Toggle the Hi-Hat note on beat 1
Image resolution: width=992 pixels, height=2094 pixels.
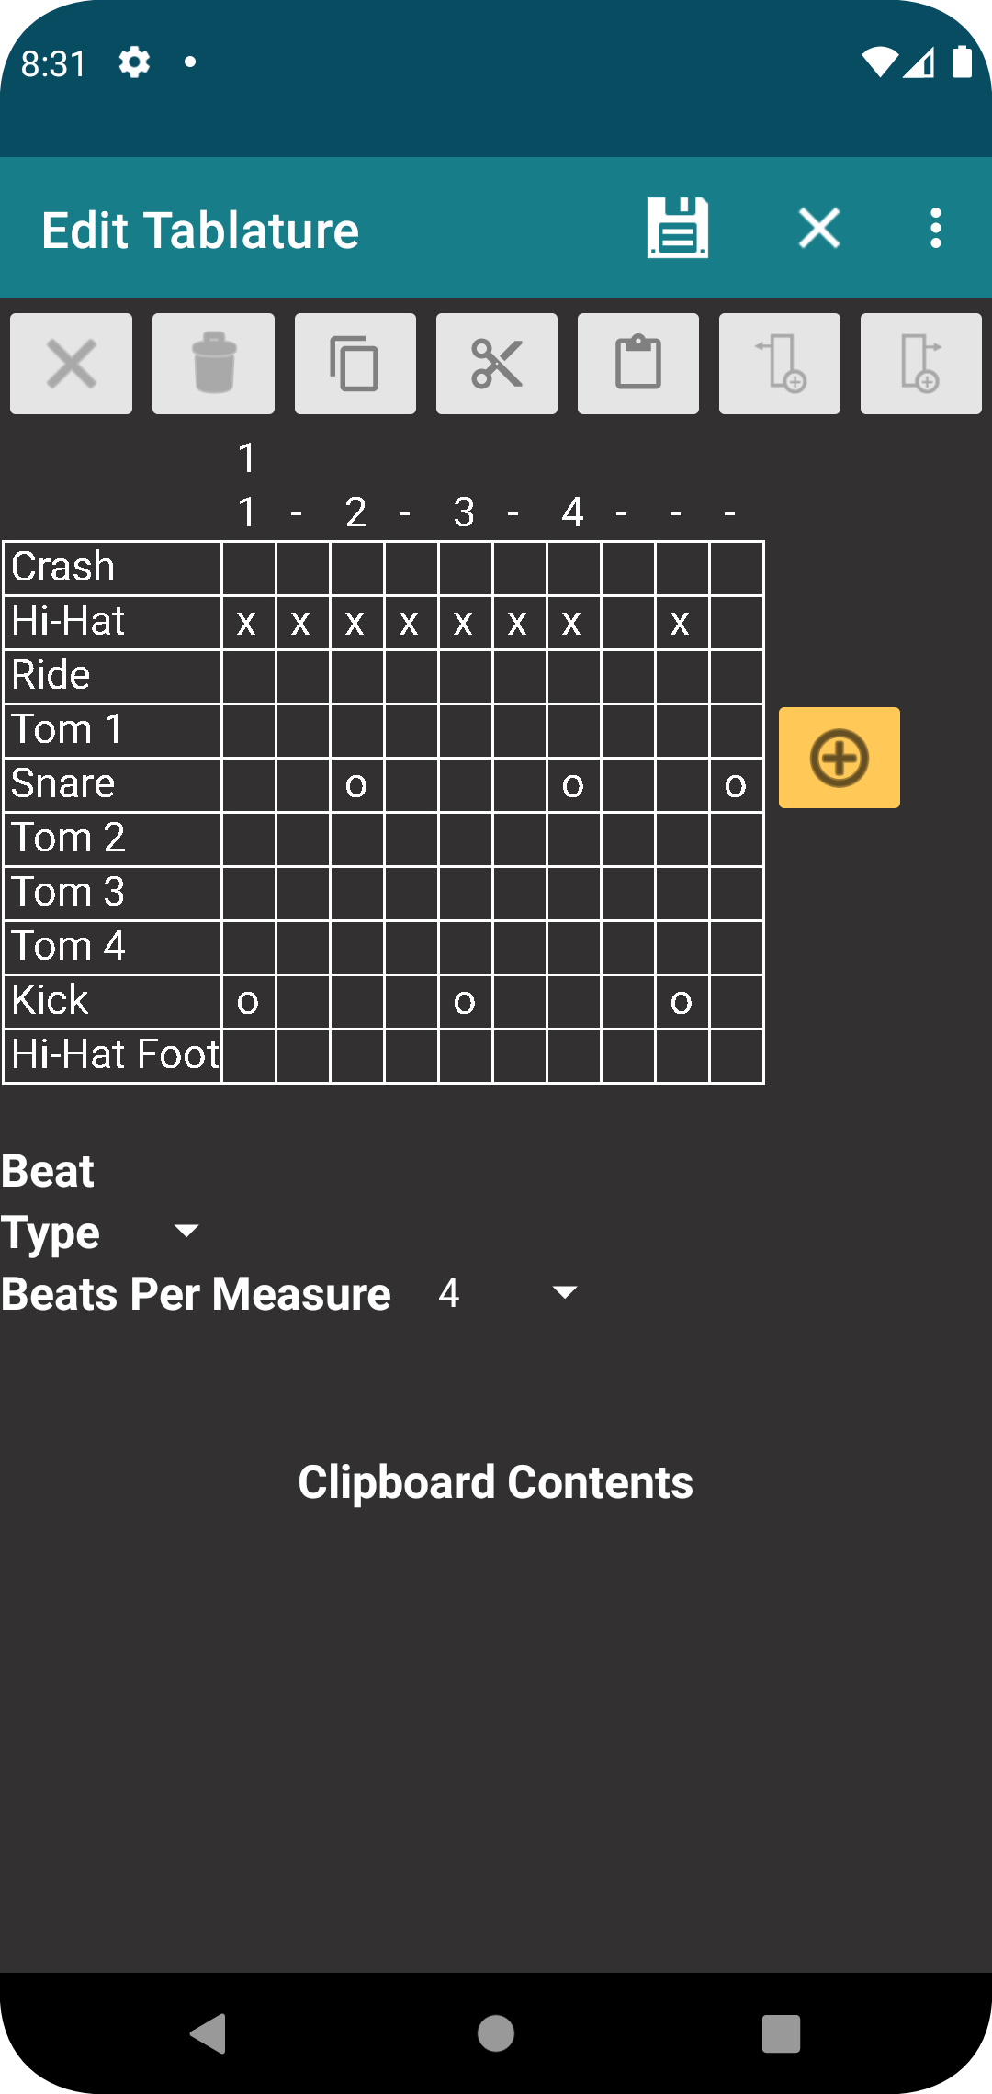click(248, 621)
